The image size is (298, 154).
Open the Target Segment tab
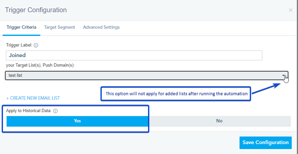click(x=59, y=27)
